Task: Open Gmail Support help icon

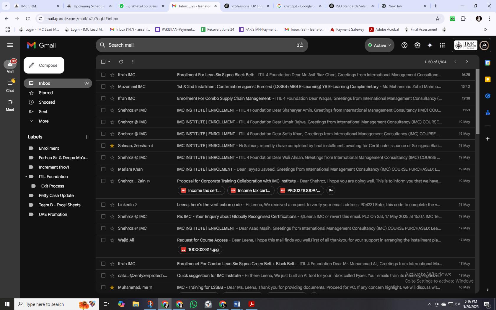Action: (x=404, y=45)
